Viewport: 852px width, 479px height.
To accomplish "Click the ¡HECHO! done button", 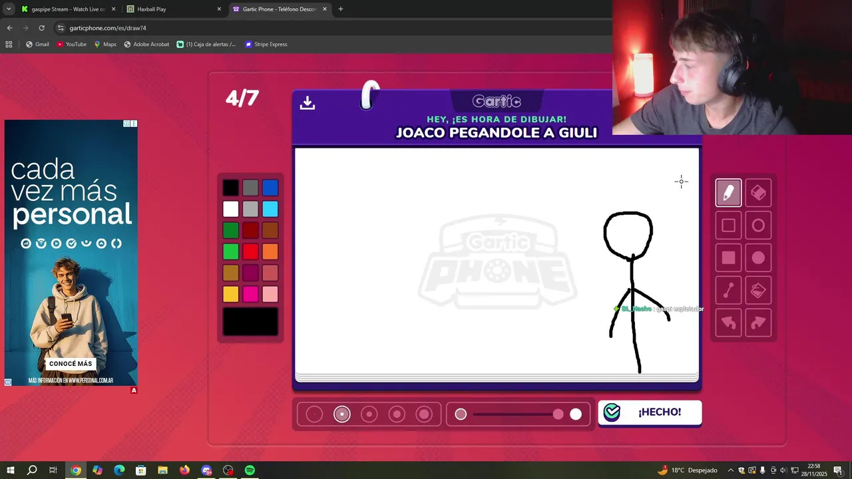I will coord(650,412).
